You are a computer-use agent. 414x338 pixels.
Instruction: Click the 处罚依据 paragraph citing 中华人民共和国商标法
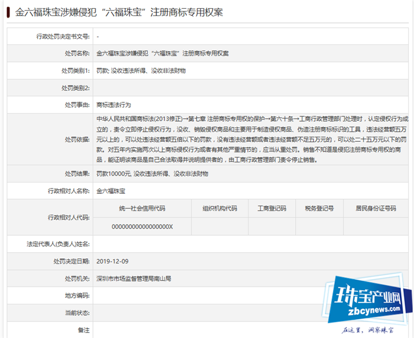[x=252, y=139]
